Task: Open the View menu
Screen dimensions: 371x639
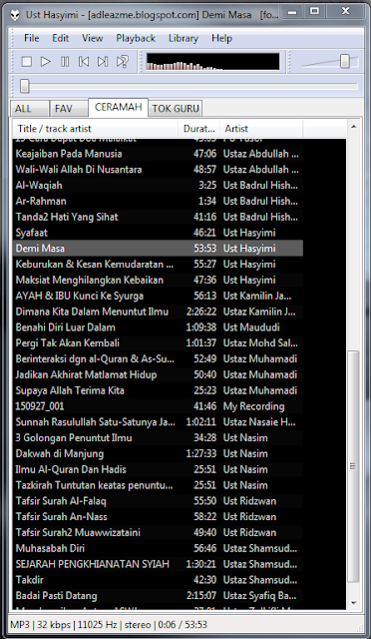Action: pos(92,38)
